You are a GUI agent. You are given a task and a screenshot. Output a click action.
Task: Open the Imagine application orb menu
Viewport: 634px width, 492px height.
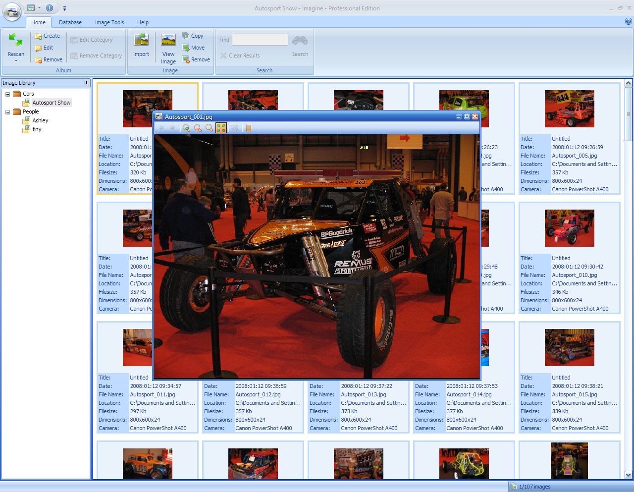pos(12,11)
